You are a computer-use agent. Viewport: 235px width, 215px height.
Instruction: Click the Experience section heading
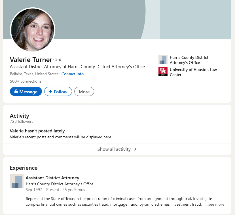click(x=24, y=168)
